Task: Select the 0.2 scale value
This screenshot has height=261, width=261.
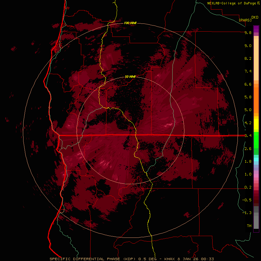Action: pos(248,187)
